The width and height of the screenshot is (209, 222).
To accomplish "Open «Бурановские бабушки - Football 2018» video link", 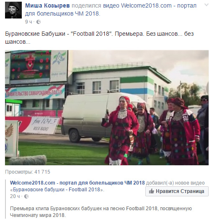I will pyautogui.click(x=57, y=190).
